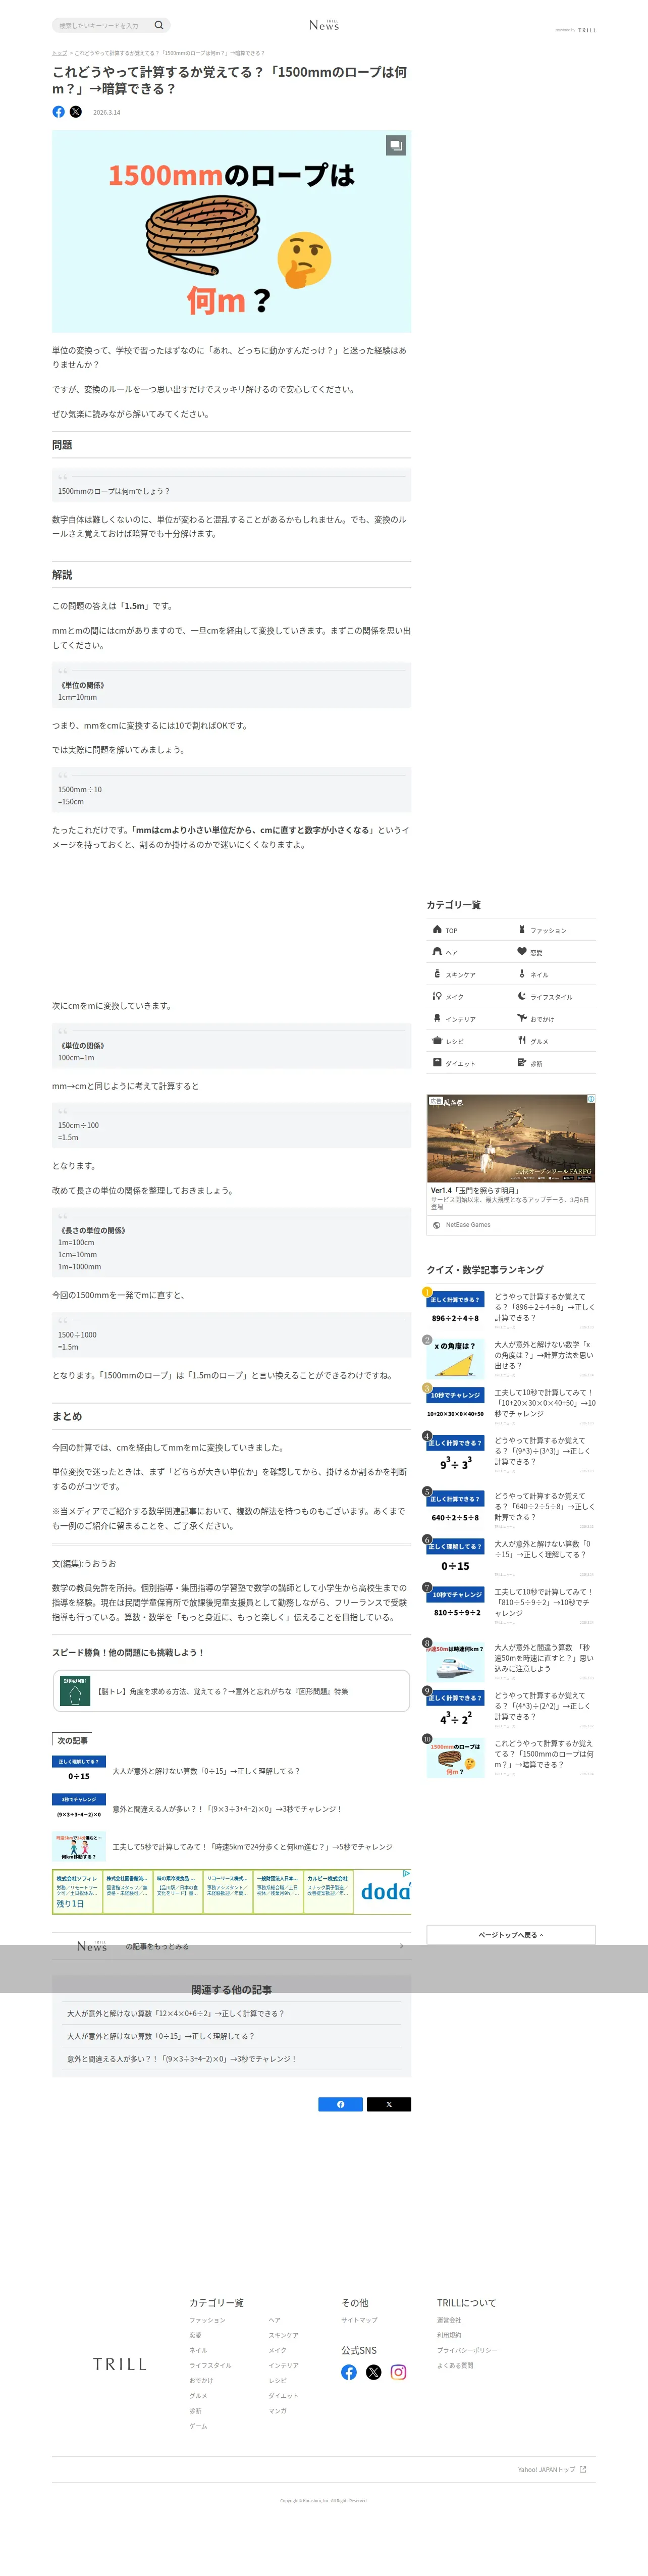
Task: Open footer Facebook official SNS icon
Action: coord(349,2372)
